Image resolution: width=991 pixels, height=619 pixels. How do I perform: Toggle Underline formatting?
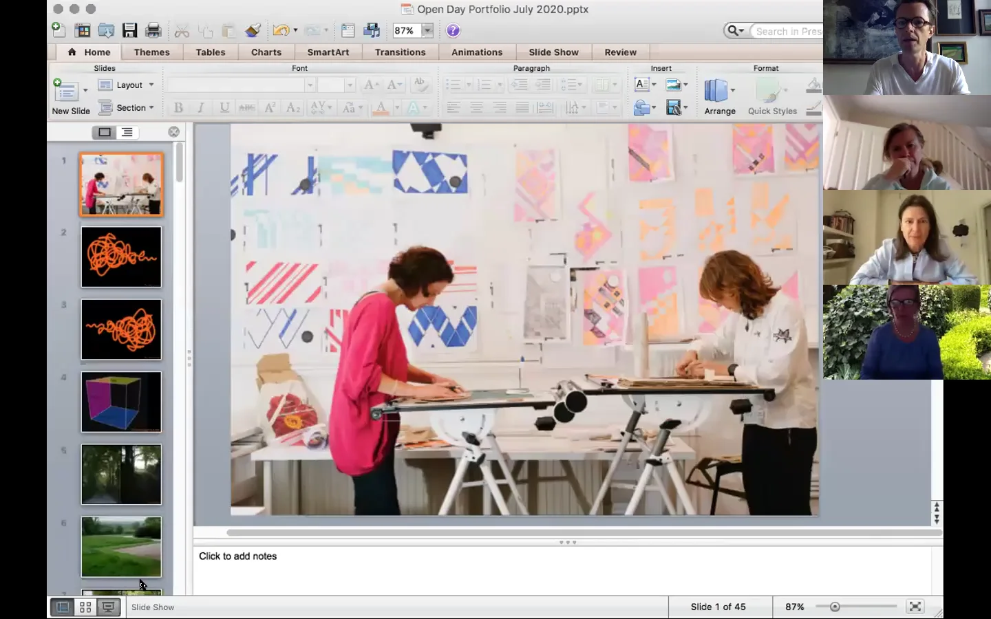coord(224,107)
